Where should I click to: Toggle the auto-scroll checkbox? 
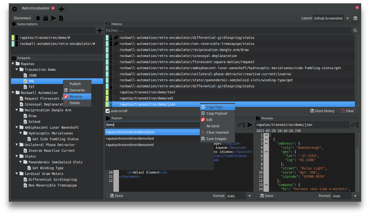pyautogui.click(x=108, y=111)
